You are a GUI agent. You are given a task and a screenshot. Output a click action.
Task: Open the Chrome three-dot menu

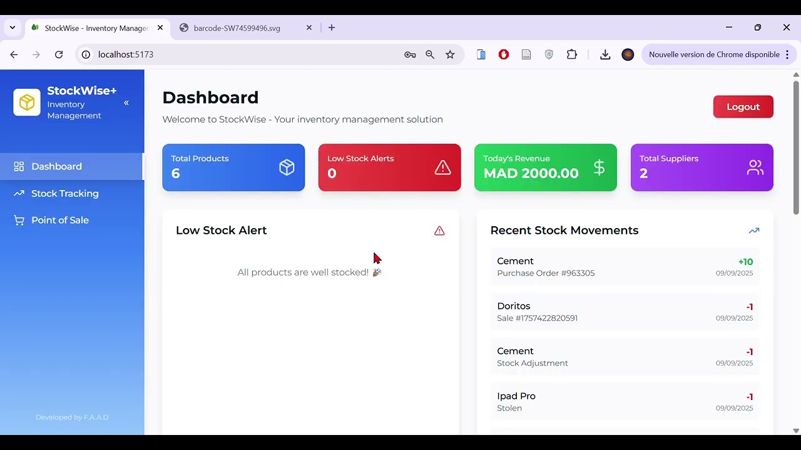coord(787,55)
